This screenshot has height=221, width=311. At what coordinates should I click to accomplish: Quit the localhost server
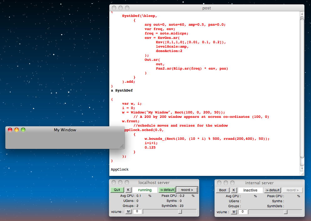click(117, 190)
